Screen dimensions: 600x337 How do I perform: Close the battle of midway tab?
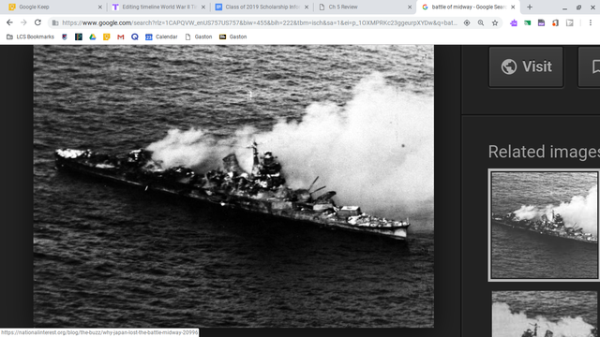[x=513, y=7]
